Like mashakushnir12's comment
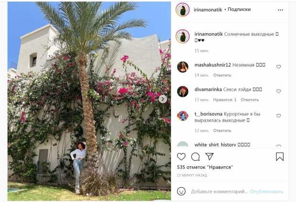 pyautogui.click(x=278, y=67)
